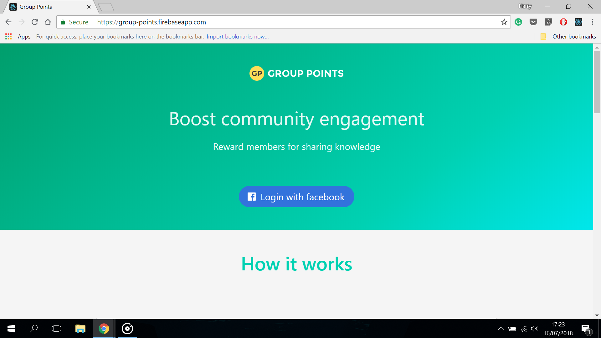601x338 pixels.
Task: Reload the current page
Action: (x=35, y=22)
